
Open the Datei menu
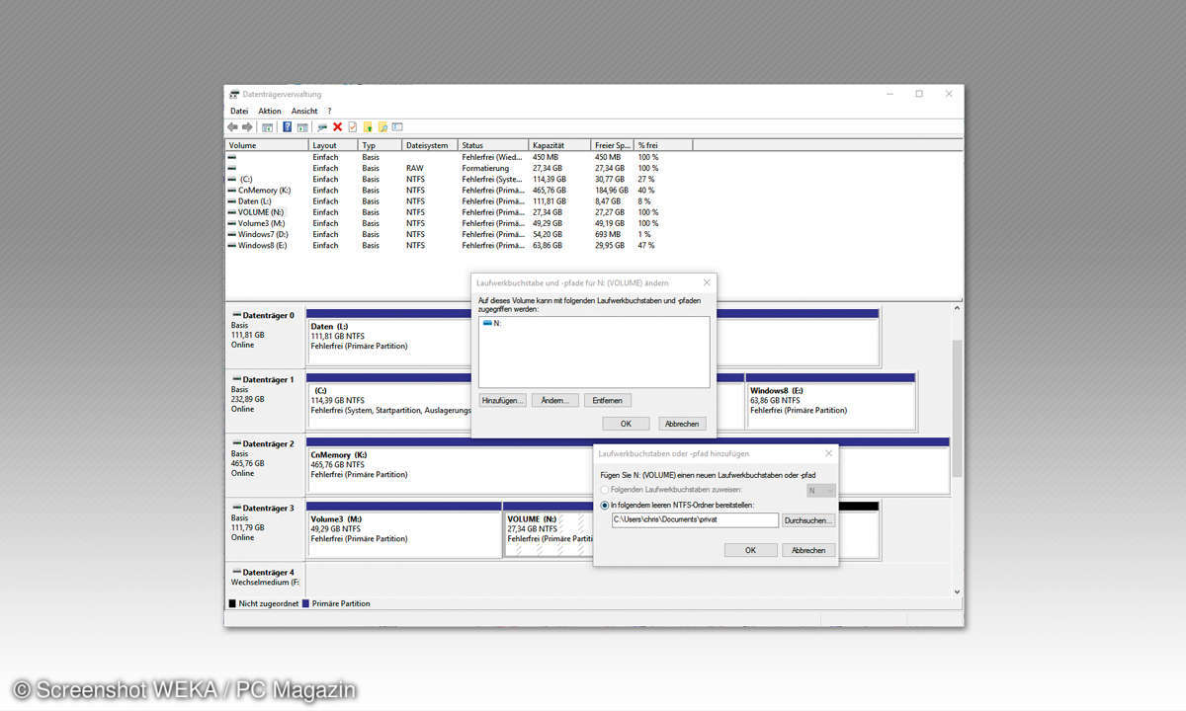[239, 111]
